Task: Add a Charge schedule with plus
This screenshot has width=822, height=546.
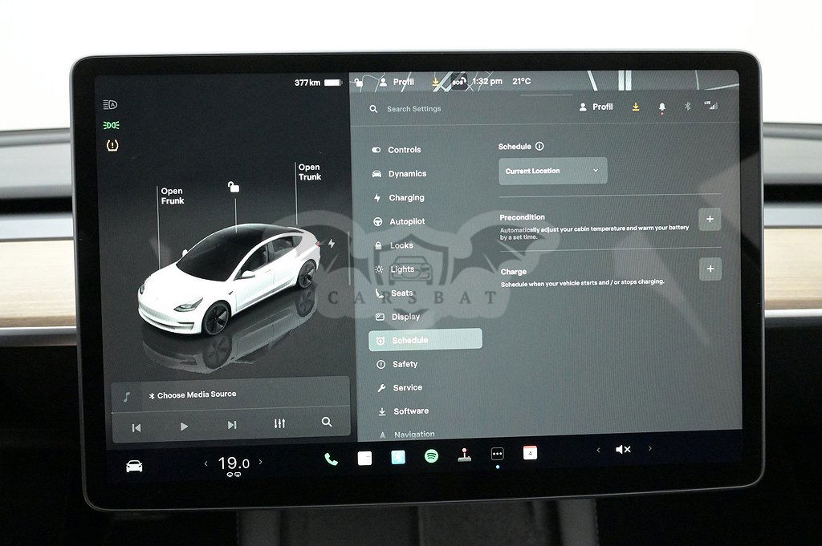Action: [710, 269]
